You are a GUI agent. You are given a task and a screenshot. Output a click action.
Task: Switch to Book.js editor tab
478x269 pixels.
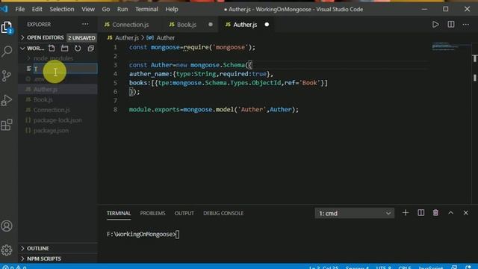(187, 25)
